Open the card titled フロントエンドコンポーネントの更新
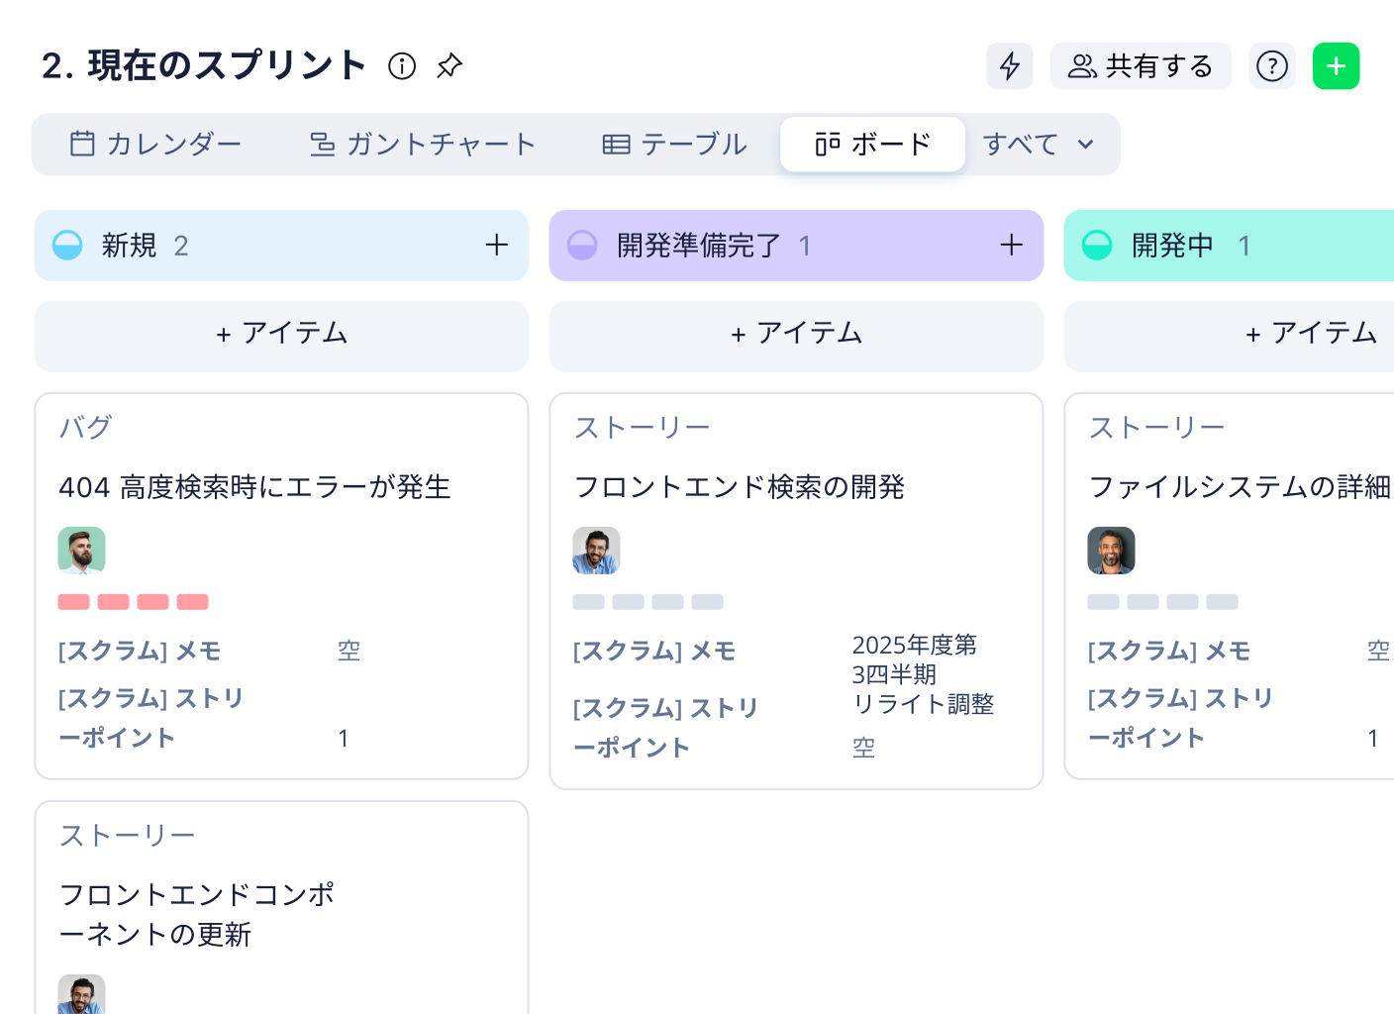 click(x=197, y=915)
